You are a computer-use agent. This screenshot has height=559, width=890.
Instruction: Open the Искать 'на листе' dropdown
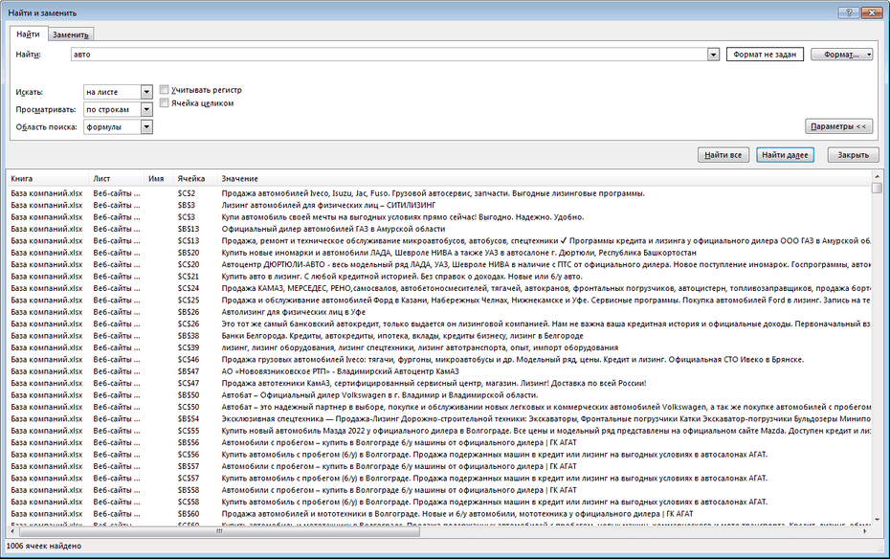click(146, 92)
